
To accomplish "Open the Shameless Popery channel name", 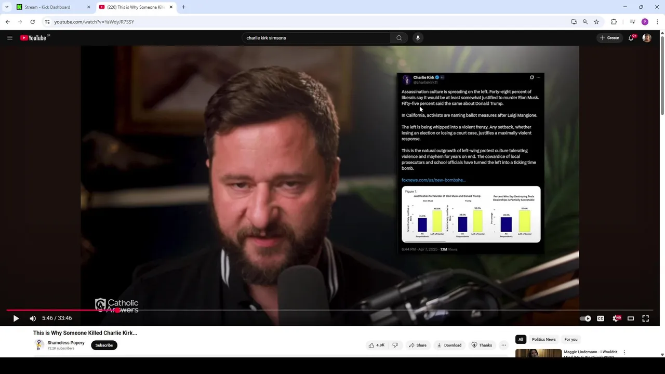I will click(x=66, y=343).
